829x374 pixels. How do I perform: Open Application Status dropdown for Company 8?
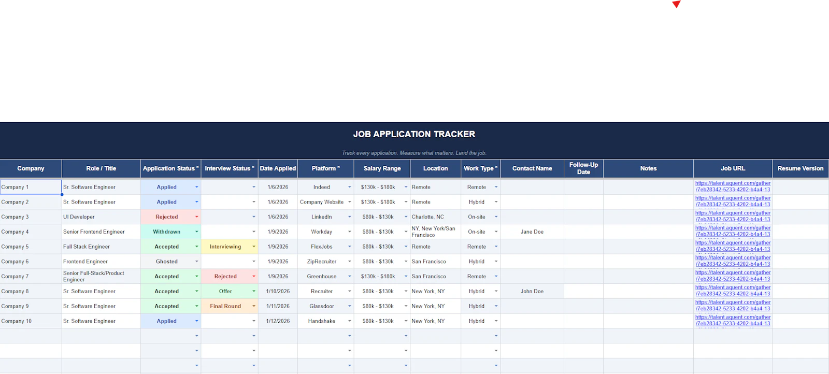[196, 292]
